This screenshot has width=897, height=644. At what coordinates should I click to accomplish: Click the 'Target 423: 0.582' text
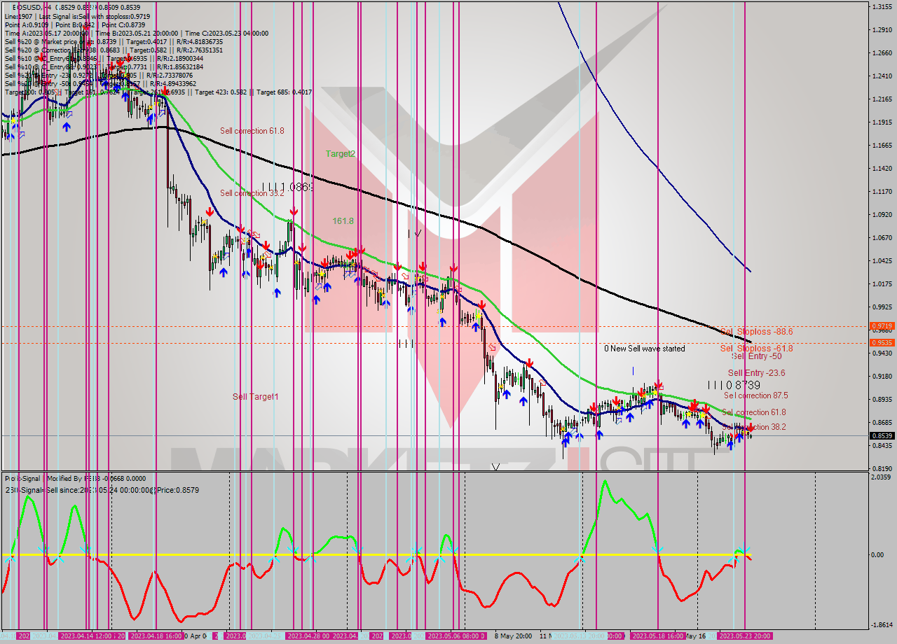coord(221,92)
